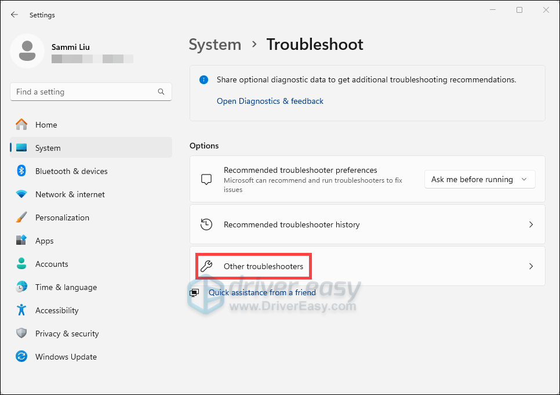The width and height of the screenshot is (560, 395).
Task: Click the Personalization paintbrush icon
Action: click(21, 218)
